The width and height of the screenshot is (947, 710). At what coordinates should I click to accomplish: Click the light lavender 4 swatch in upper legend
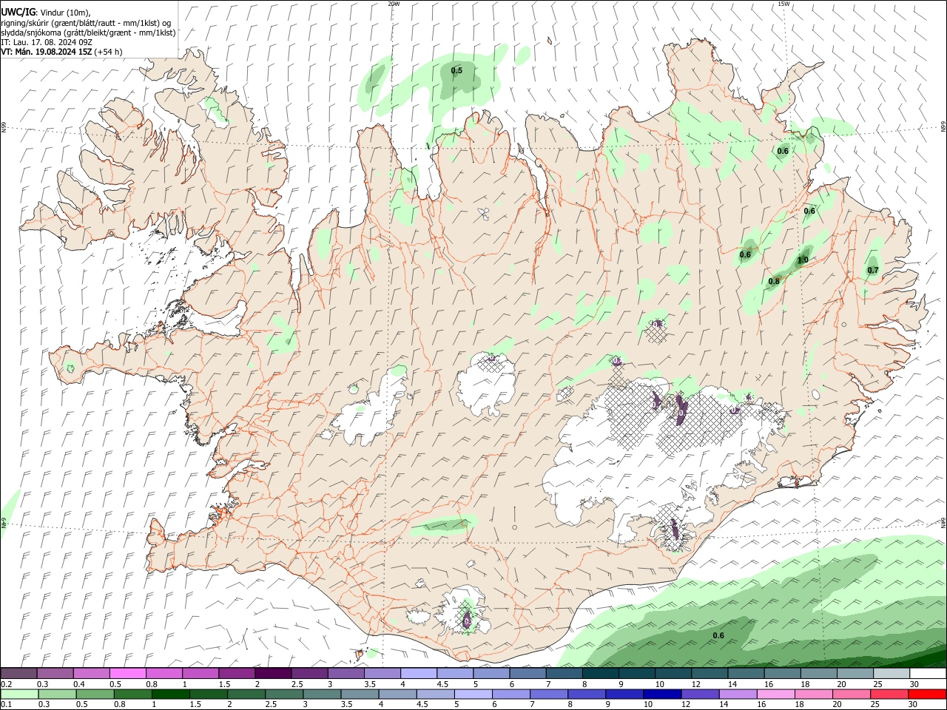point(419,673)
